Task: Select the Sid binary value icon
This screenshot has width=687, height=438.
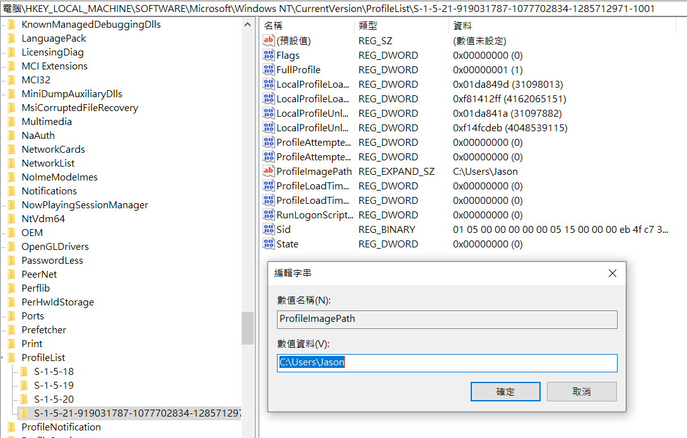Action: click(x=269, y=230)
